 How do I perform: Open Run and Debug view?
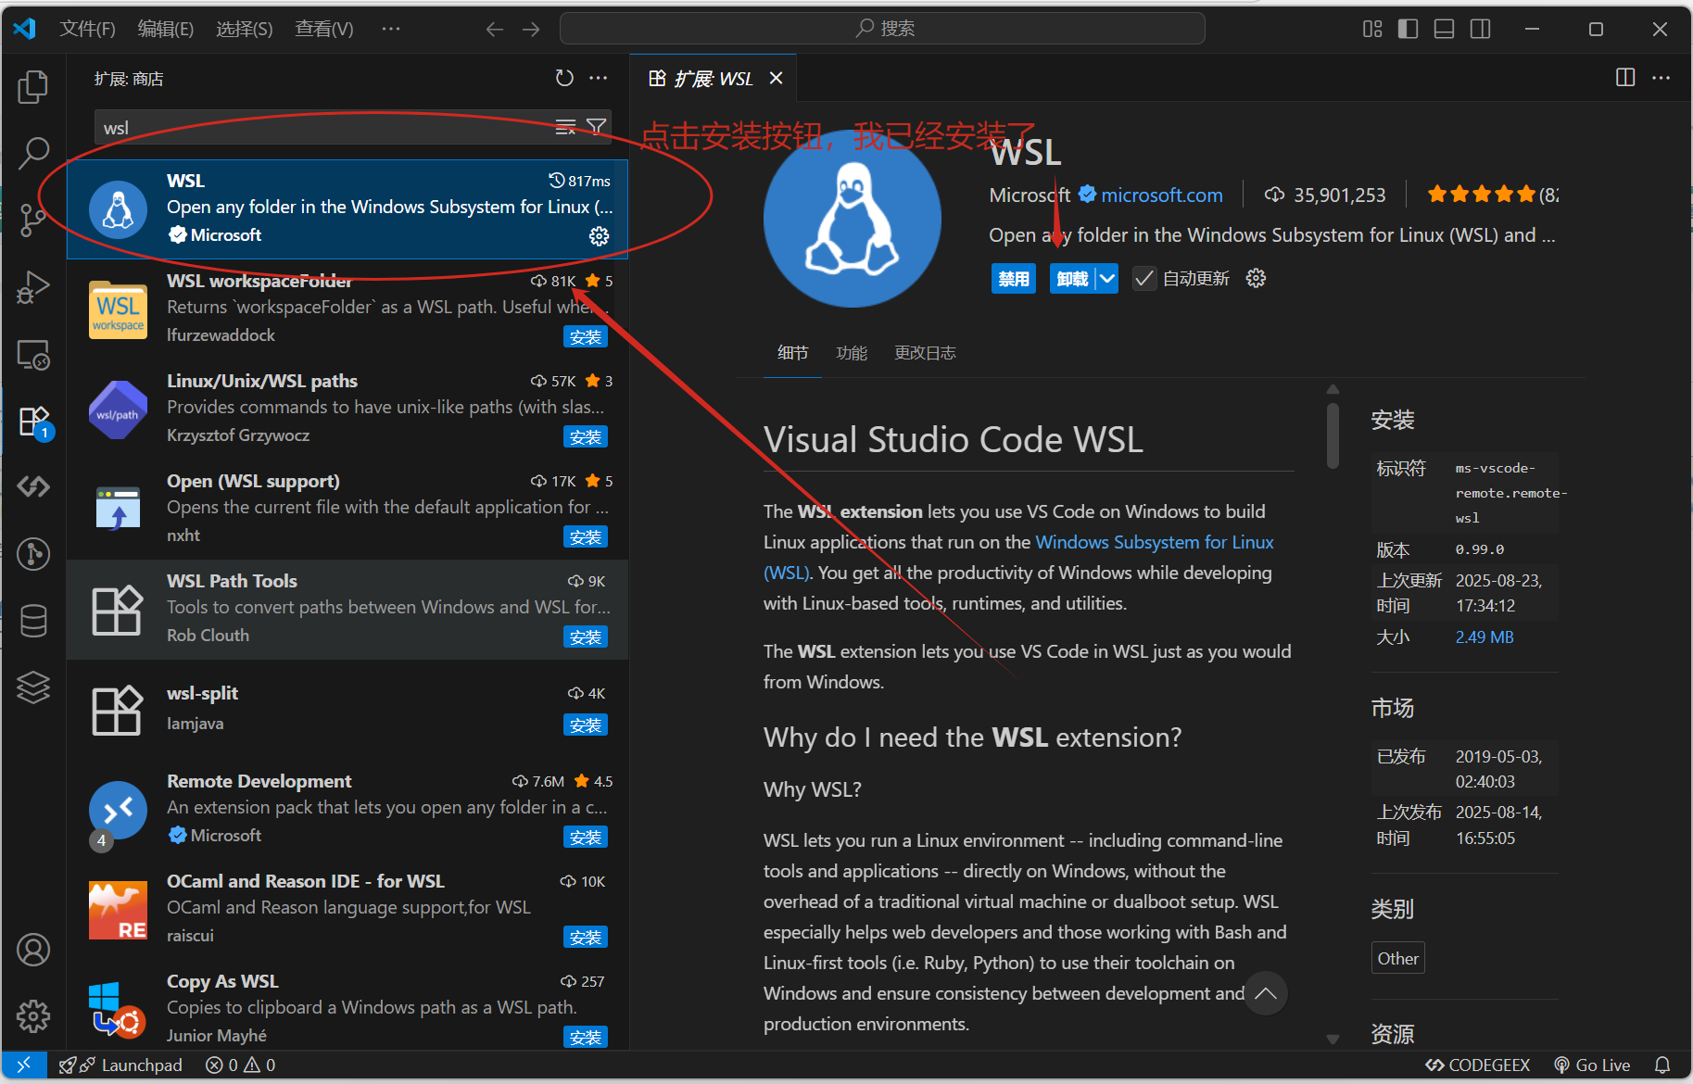[33, 287]
